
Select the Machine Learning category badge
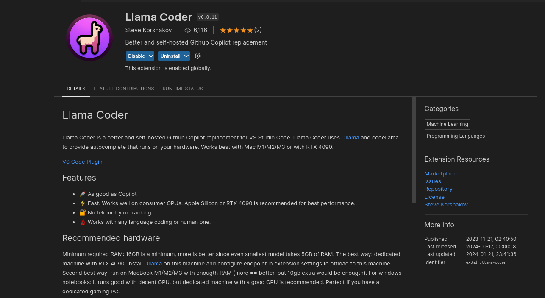(447, 124)
